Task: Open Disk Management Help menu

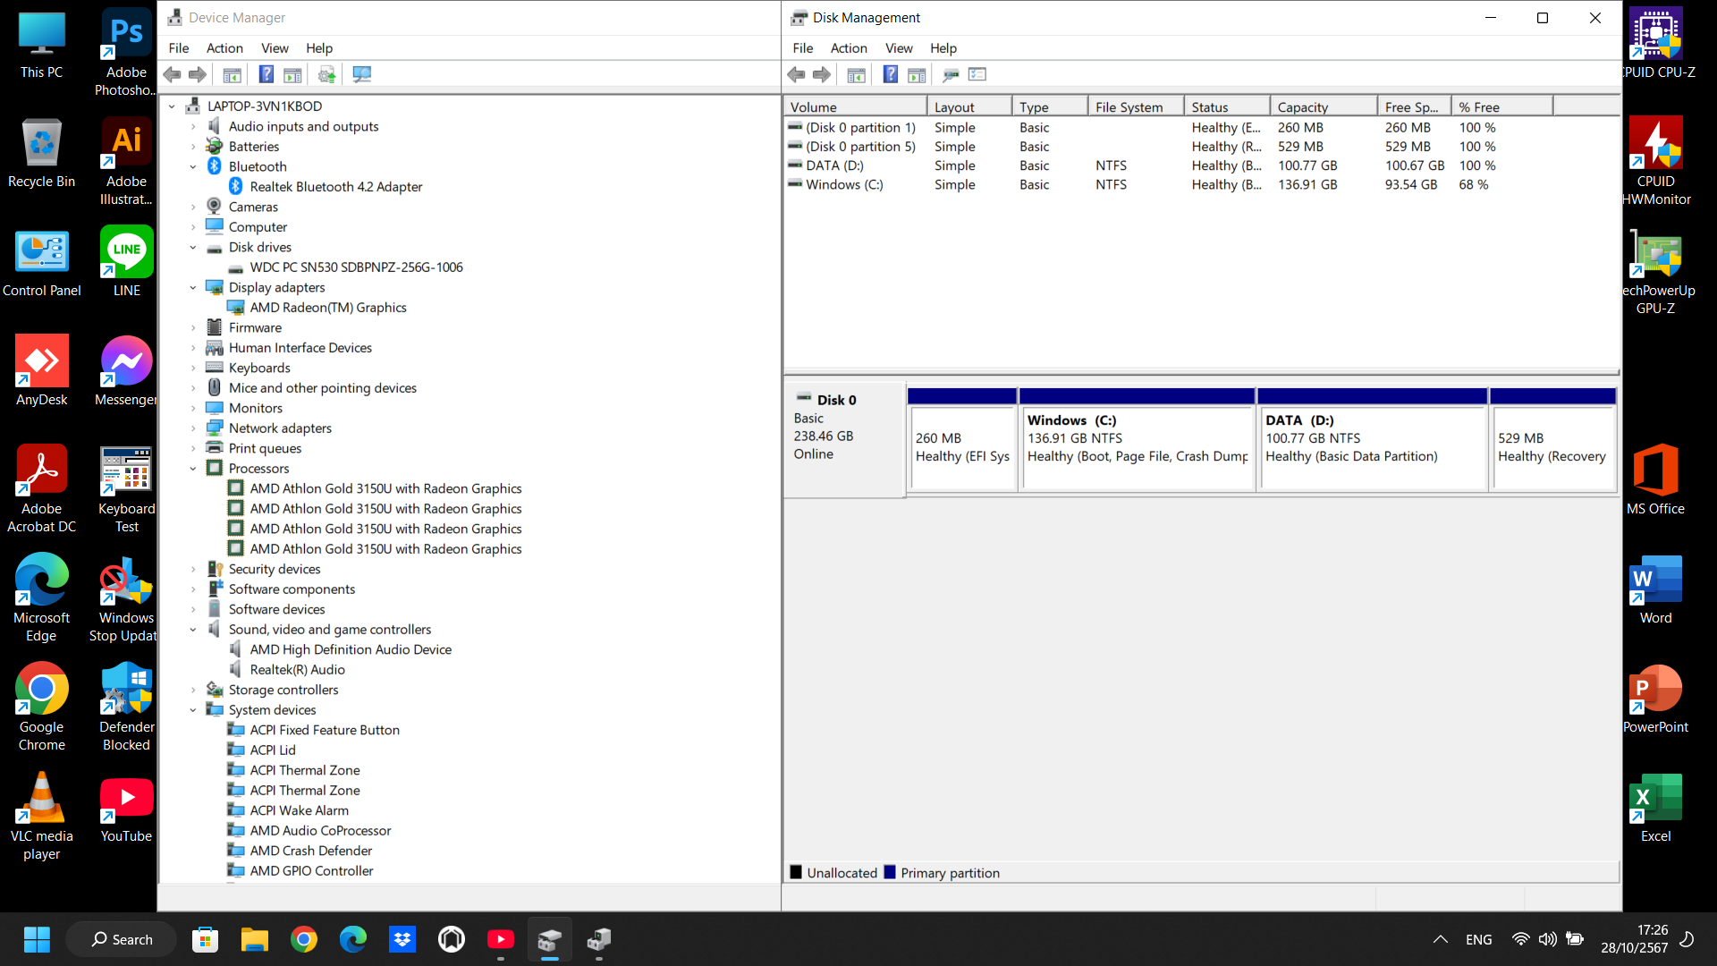Action: click(943, 48)
